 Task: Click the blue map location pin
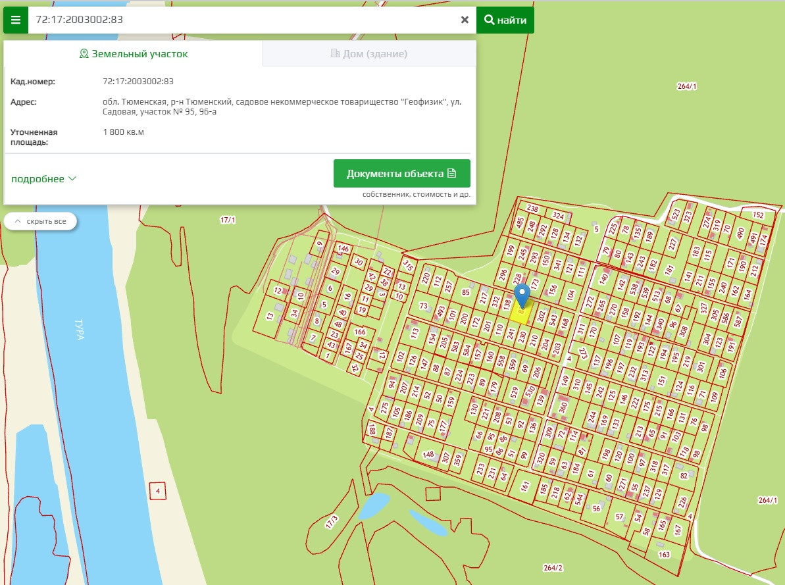[x=522, y=295]
